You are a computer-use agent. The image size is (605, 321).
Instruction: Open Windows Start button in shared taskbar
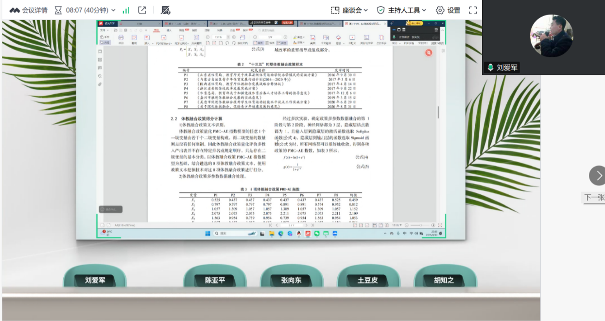click(x=207, y=233)
